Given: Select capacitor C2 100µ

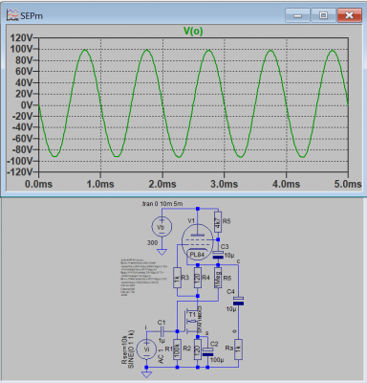Looking at the screenshot, I should click(x=207, y=352).
